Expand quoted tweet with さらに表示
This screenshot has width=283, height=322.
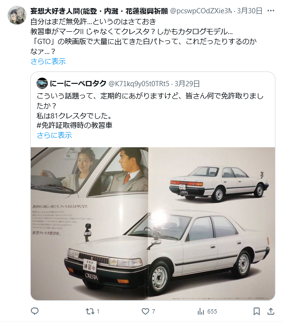(54, 135)
